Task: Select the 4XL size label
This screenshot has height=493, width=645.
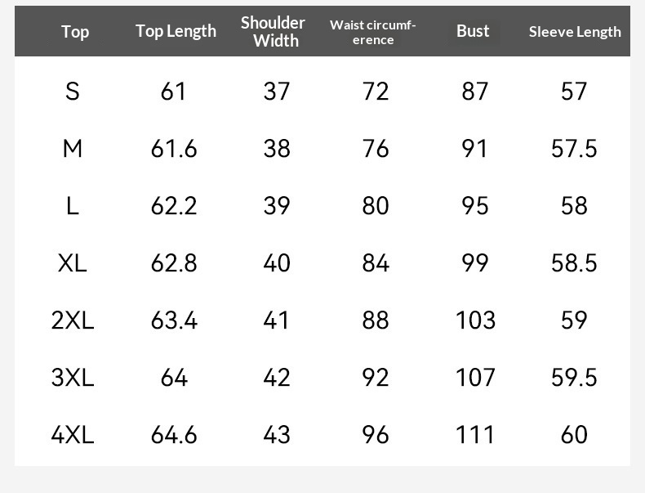Action: [x=73, y=435]
